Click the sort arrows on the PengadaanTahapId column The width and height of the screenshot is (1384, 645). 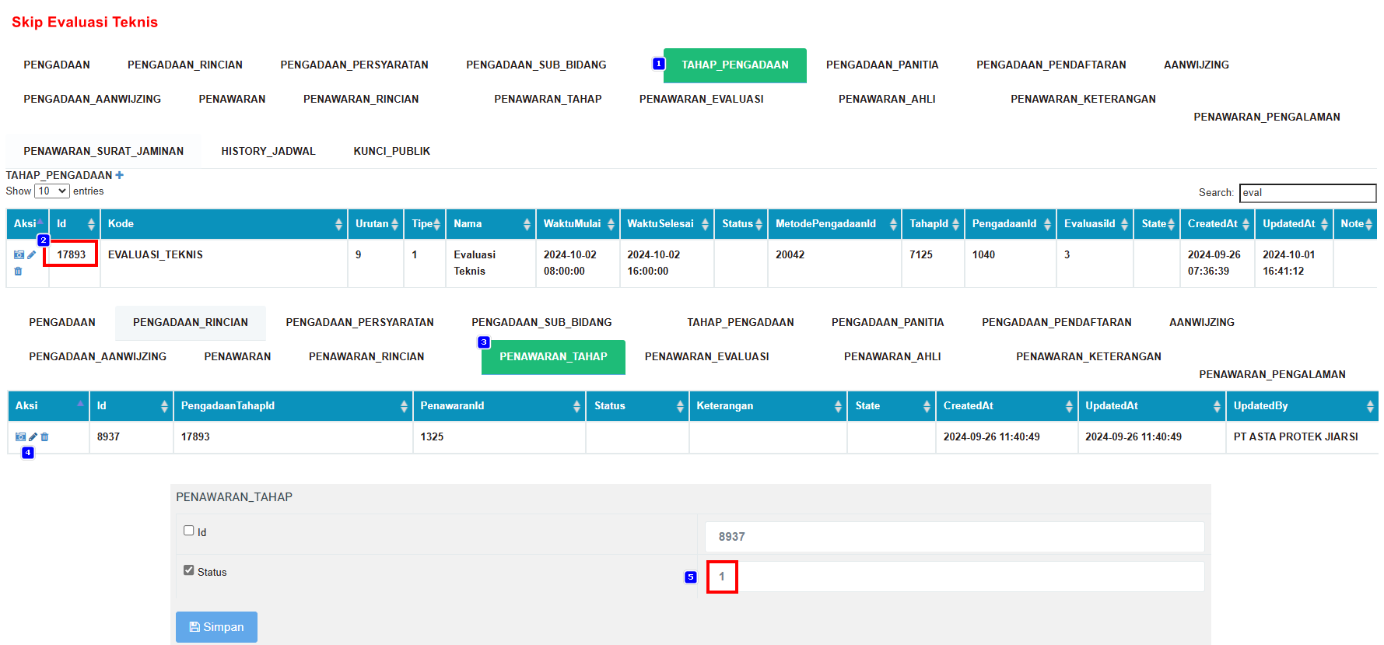[404, 406]
